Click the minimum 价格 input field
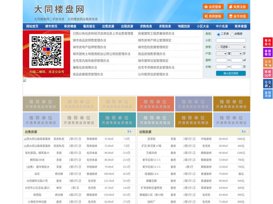273x204 pixels. click(x=221, y=67)
